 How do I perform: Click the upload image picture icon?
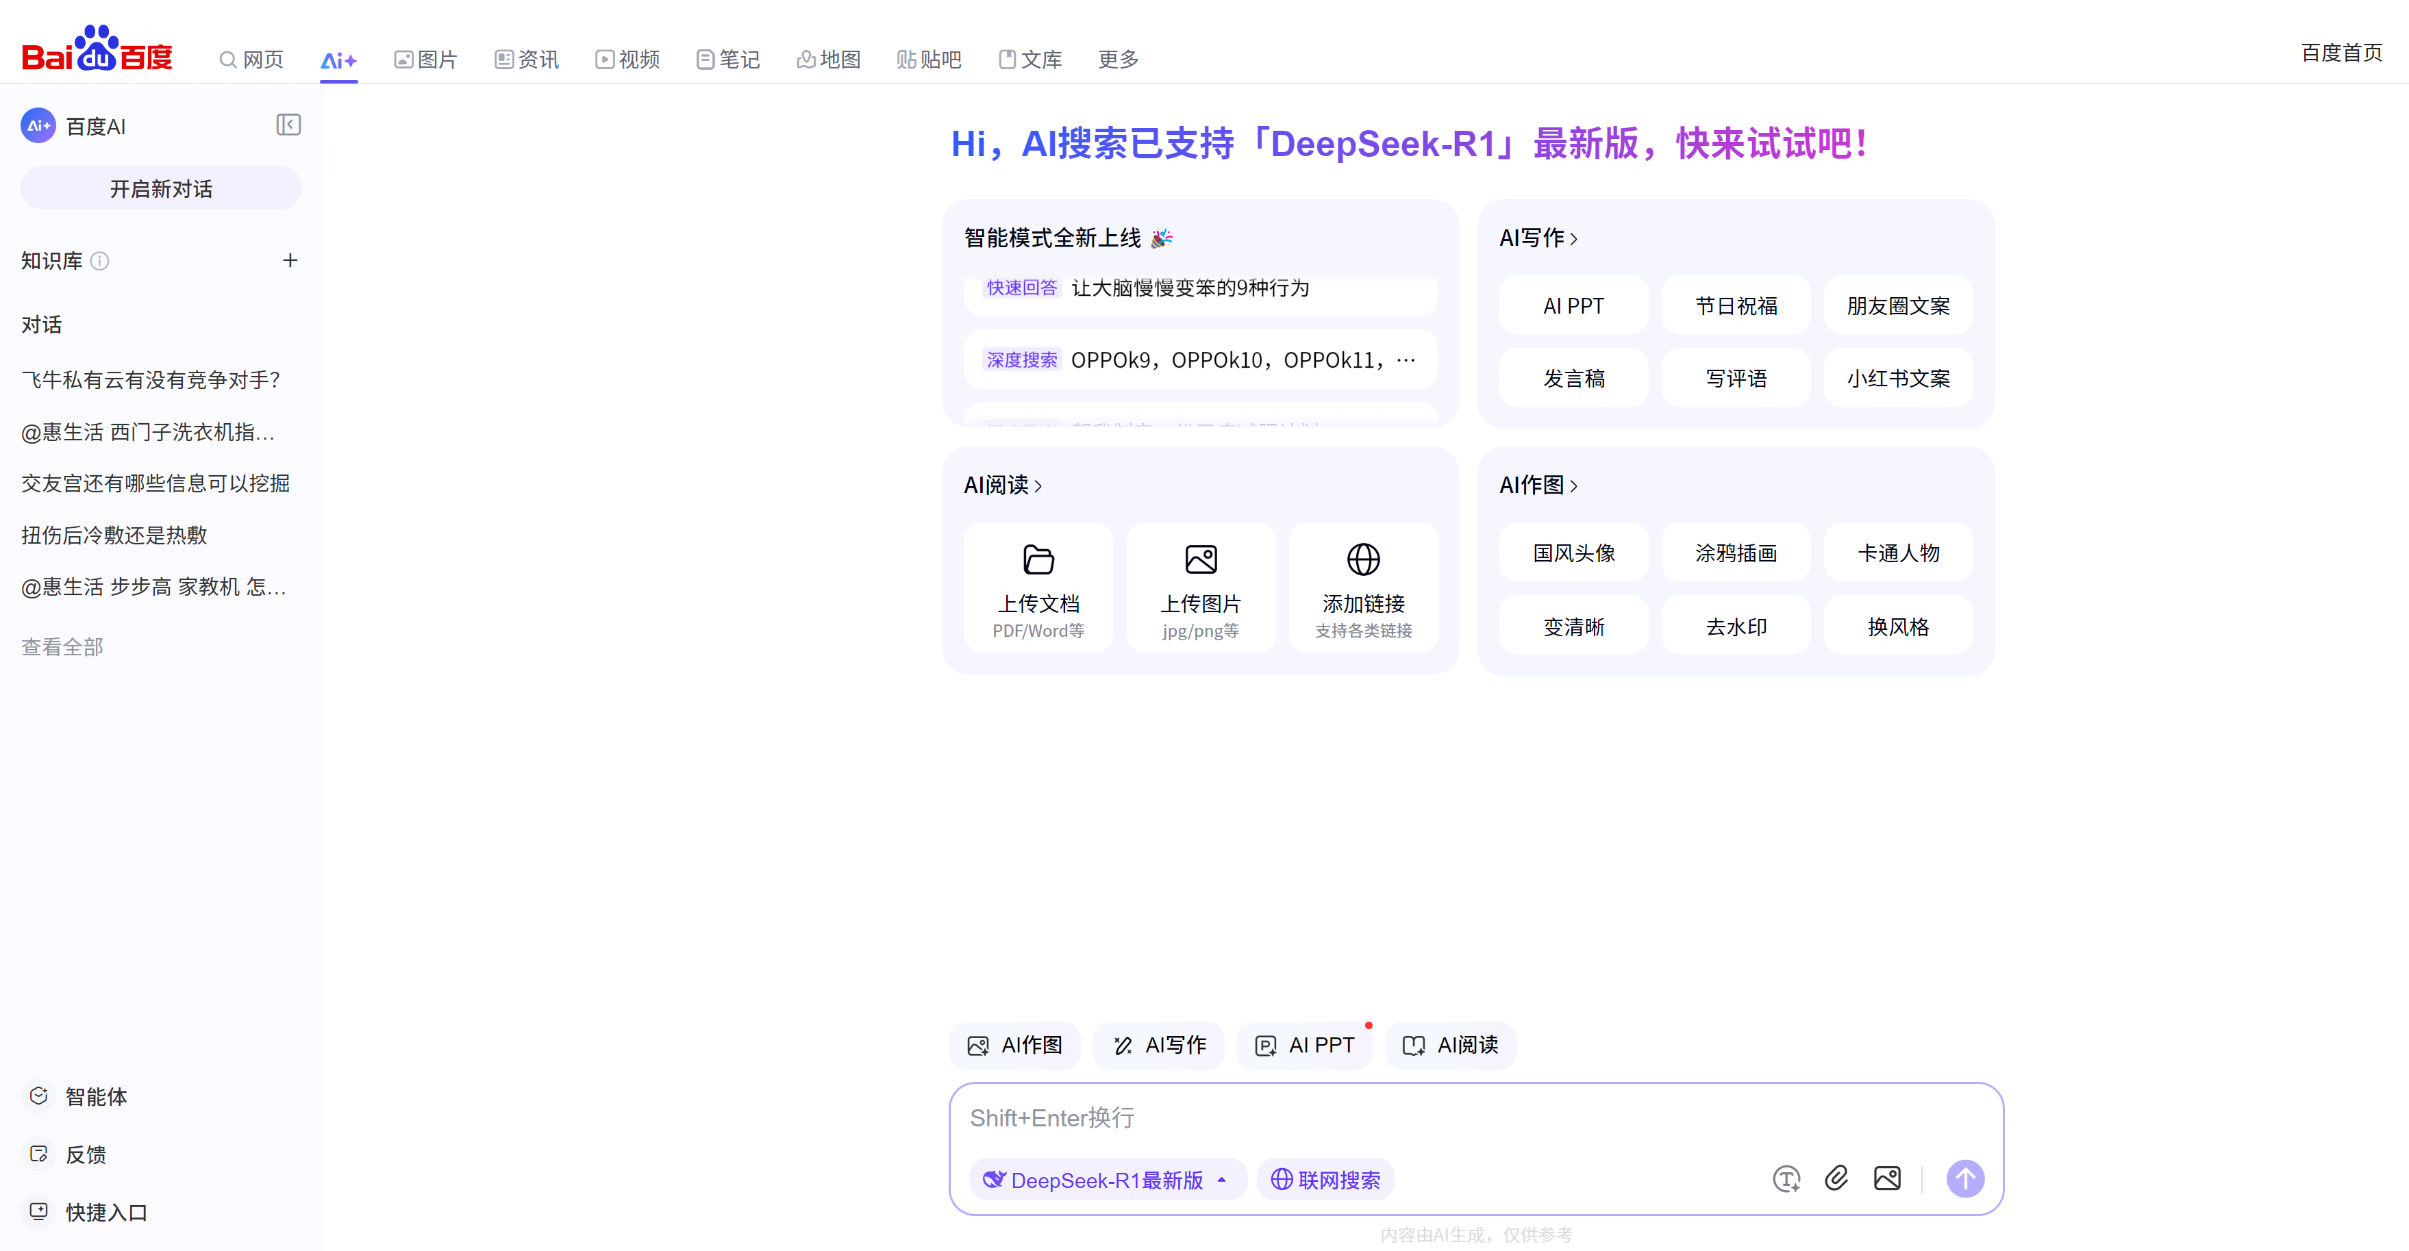1201,559
